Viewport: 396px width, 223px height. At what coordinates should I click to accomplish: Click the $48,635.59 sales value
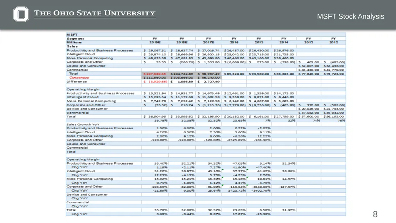155,58
